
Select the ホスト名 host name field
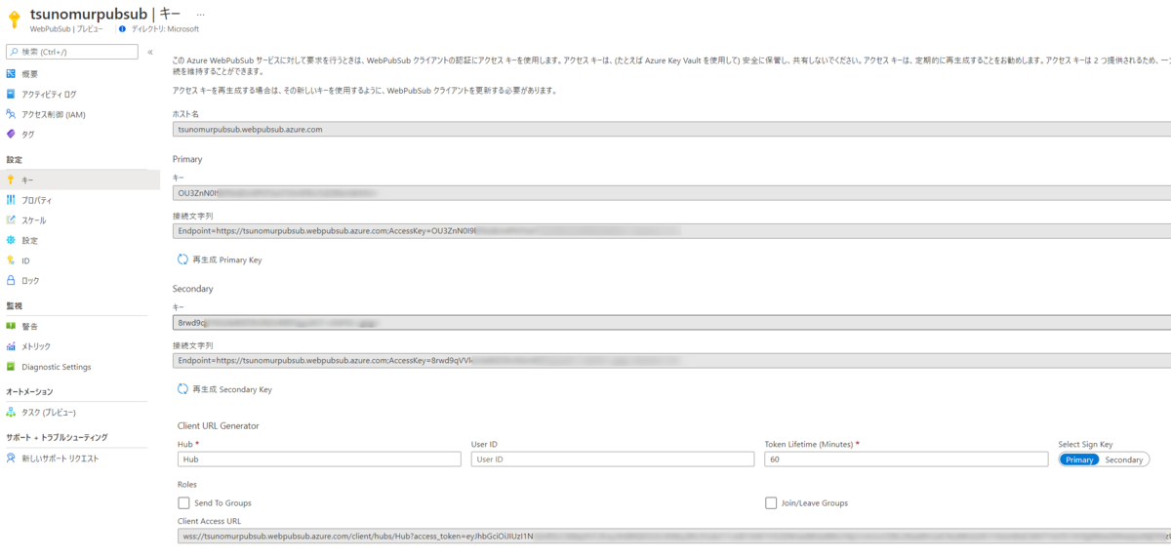[x=671, y=129]
